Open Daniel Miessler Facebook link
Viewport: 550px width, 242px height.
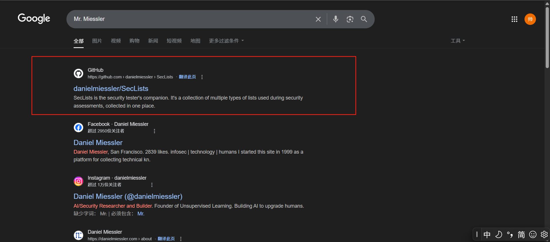click(98, 142)
